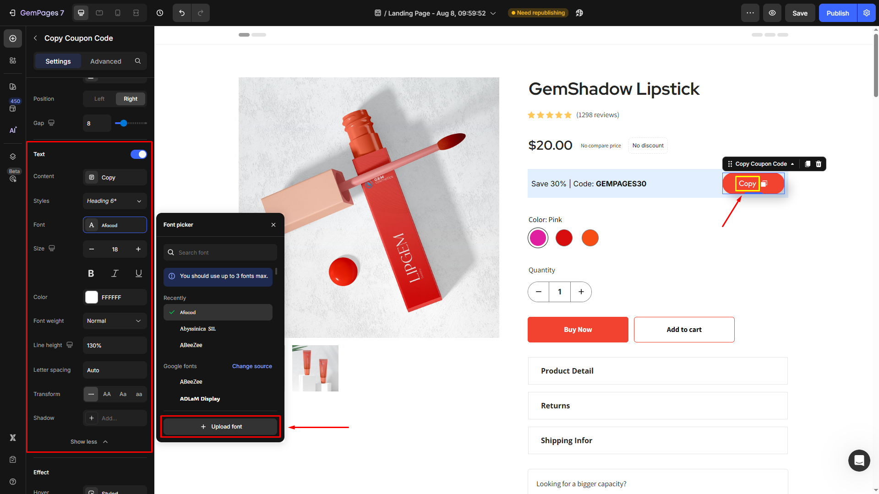Viewport: 879px width, 494px height.
Task: Click the Search font input field
Action: tap(220, 252)
